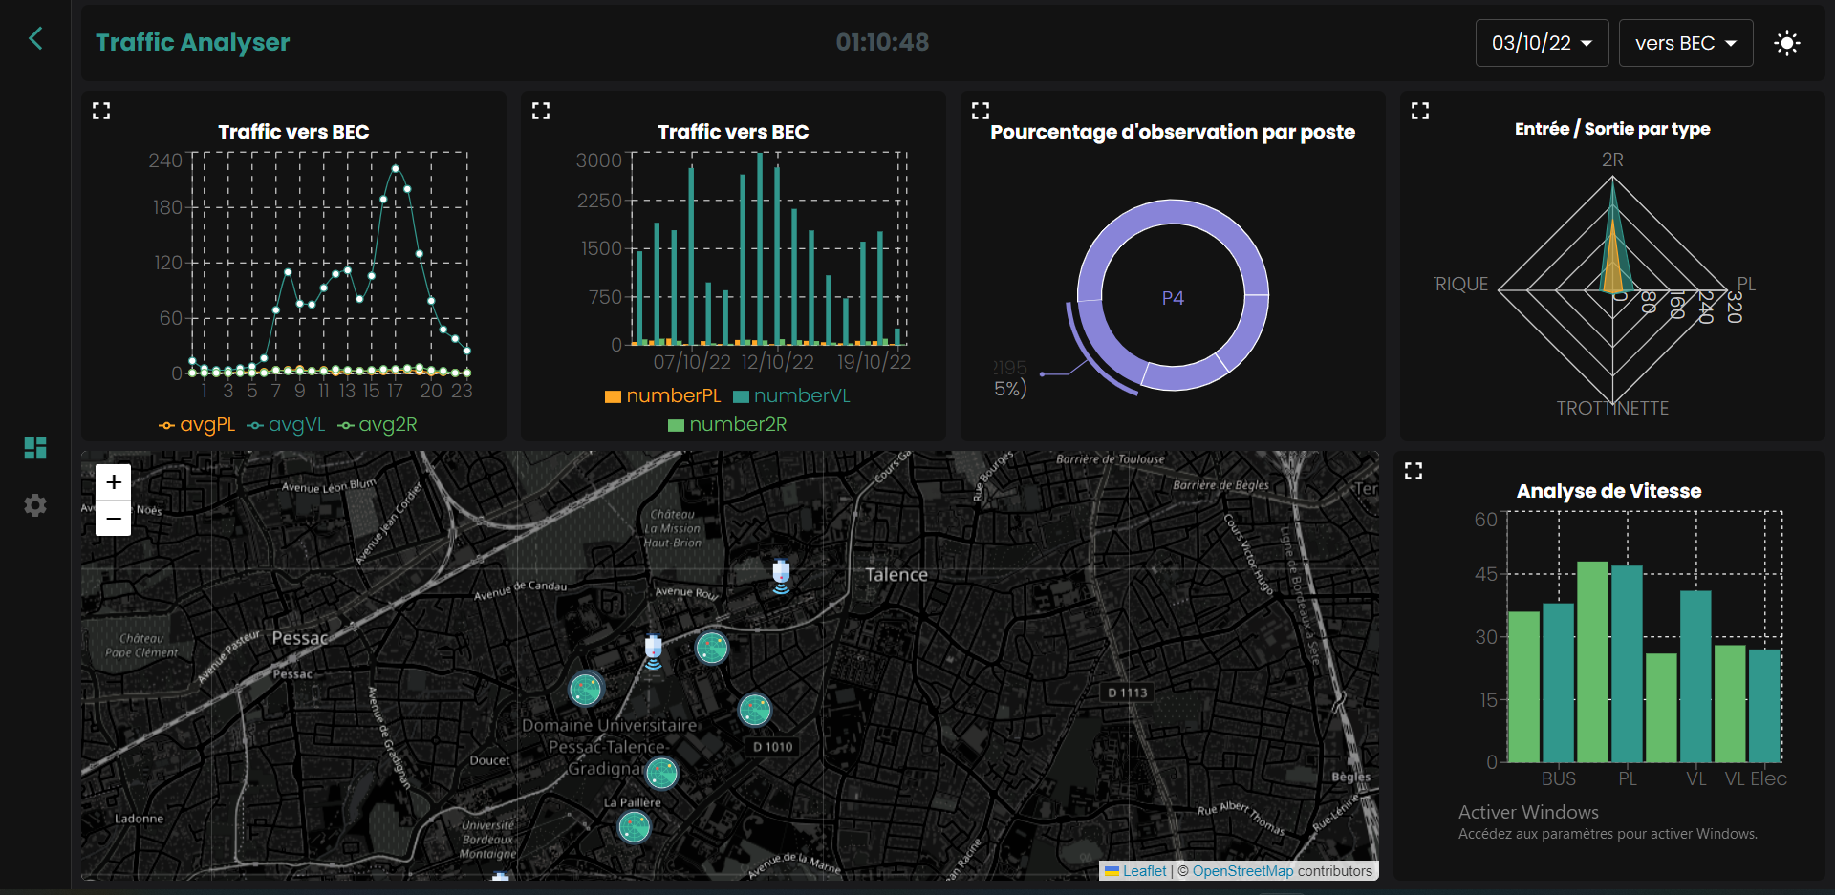This screenshot has width=1835, height=895.
Task: Open the Leaflet attribution link
Action: (1144, 871)
